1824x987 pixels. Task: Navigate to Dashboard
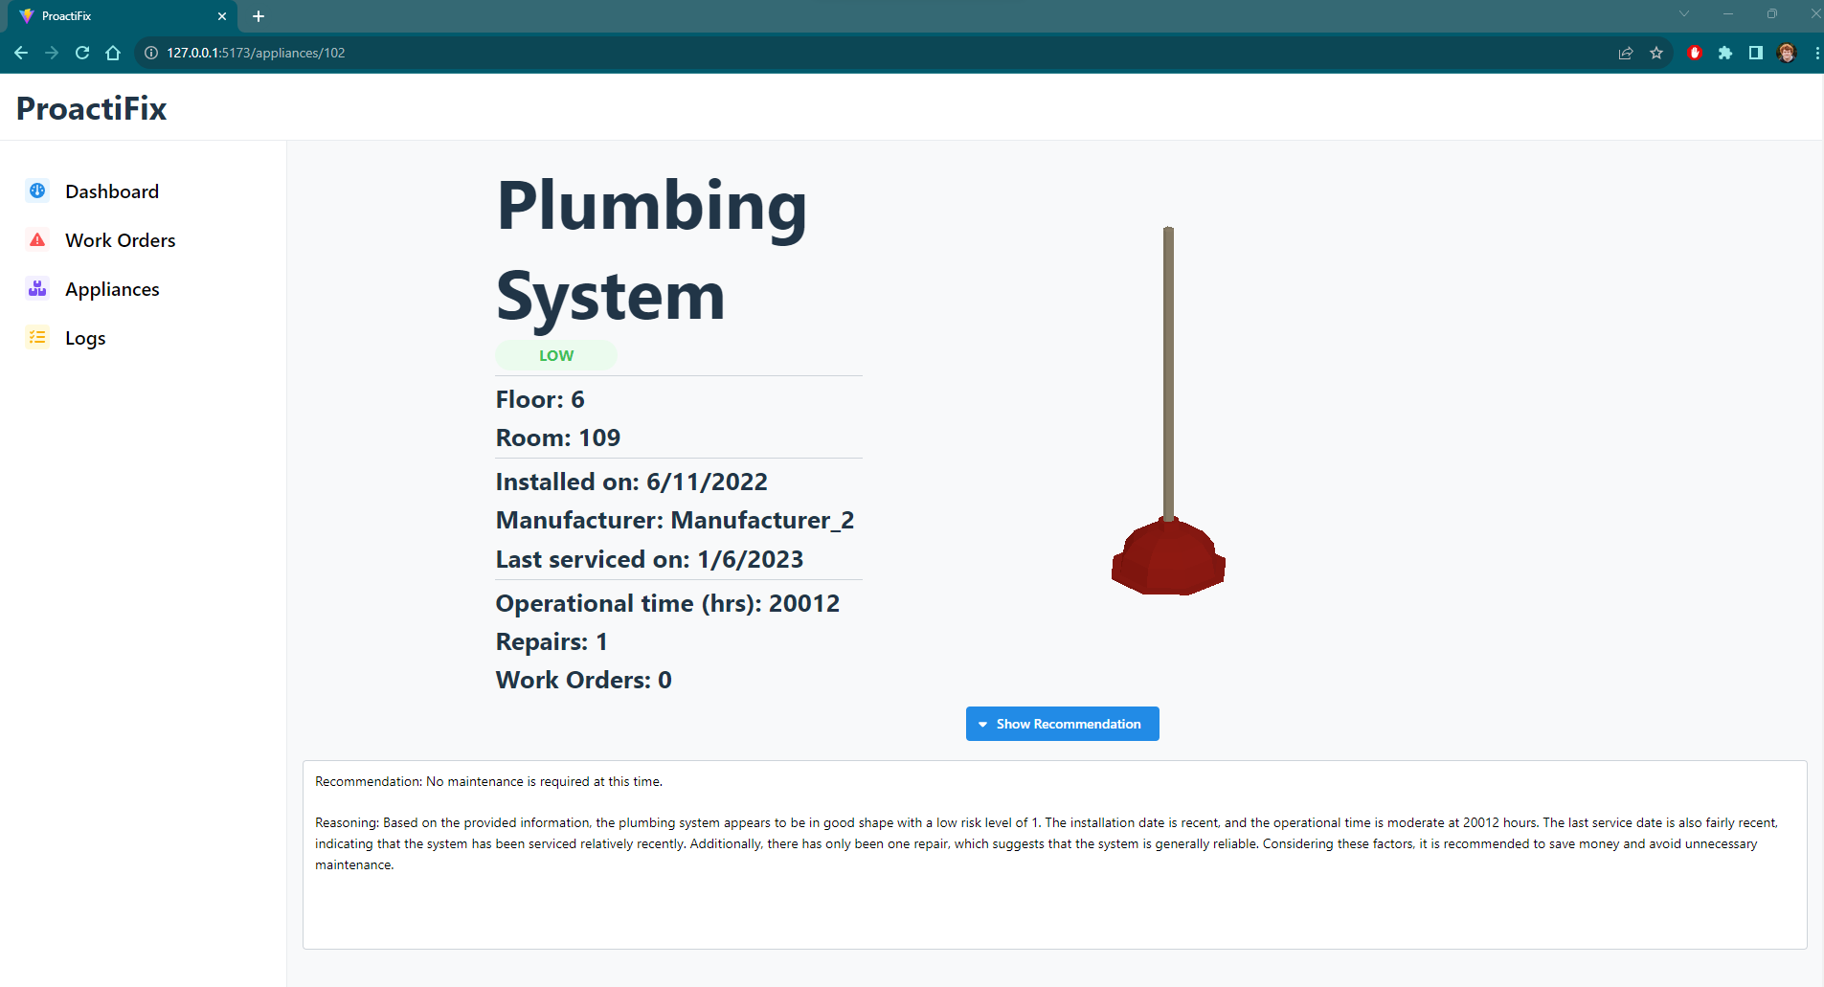click(x=112, y=191)
